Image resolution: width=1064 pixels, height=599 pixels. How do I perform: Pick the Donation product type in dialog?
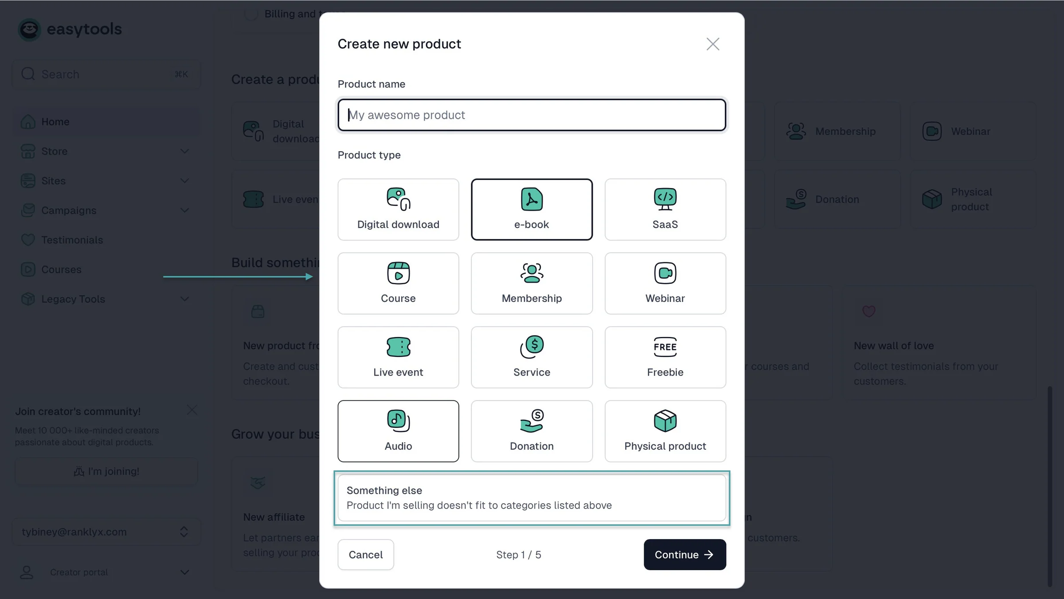532,431
